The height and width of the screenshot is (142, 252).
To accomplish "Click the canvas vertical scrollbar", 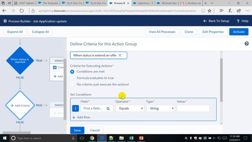I will click(x=65, y=89).
